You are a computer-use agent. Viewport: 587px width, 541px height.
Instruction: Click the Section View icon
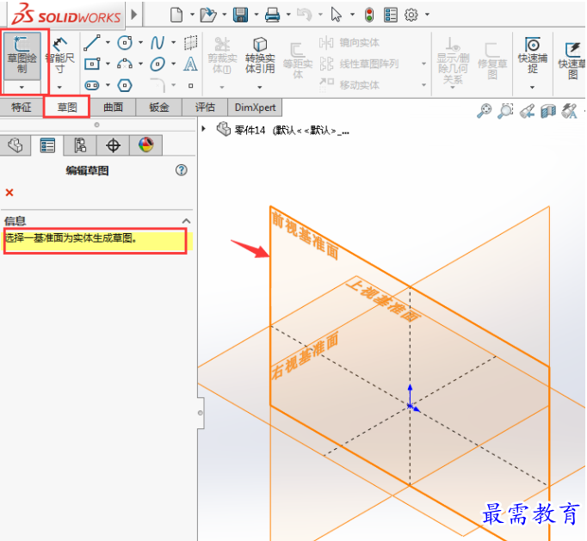[548, 111]
